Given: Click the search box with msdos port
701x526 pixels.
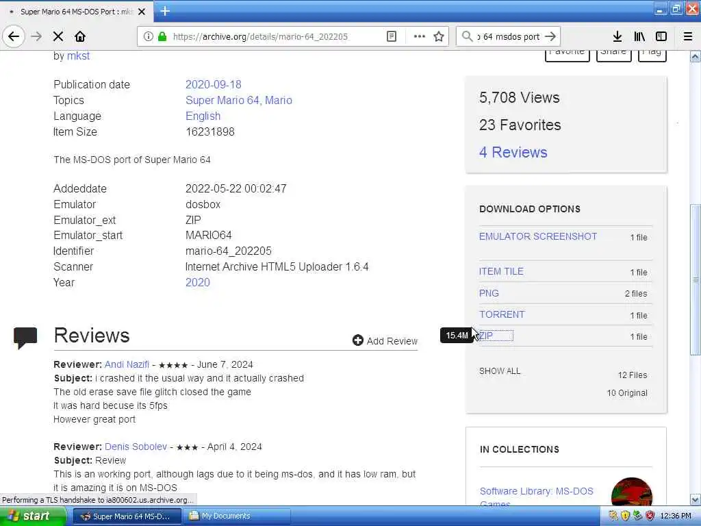Looking at the screenshot, I should [x=509, y=37].
